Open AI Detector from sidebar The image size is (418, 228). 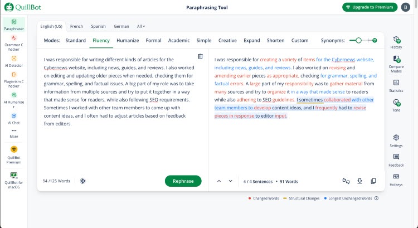14,61
